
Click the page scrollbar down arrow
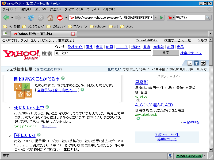[x=211, y=150]
